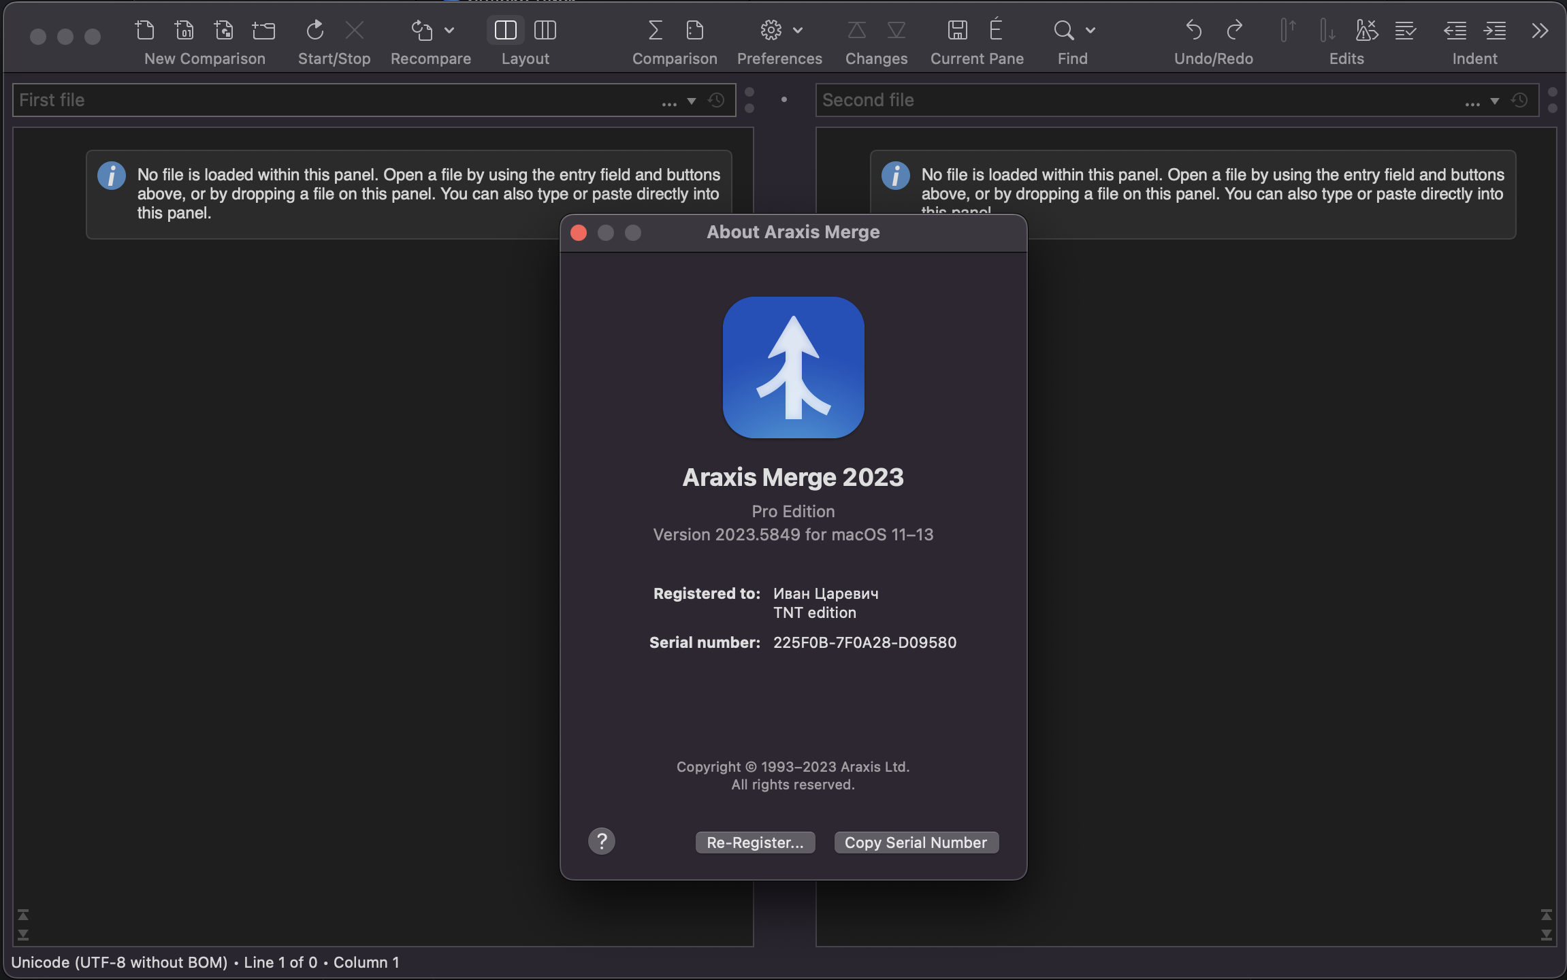Go to previous change
The height and width of the screenshot is (980, 1567).
pyautogui.click(x=857, y=30)
